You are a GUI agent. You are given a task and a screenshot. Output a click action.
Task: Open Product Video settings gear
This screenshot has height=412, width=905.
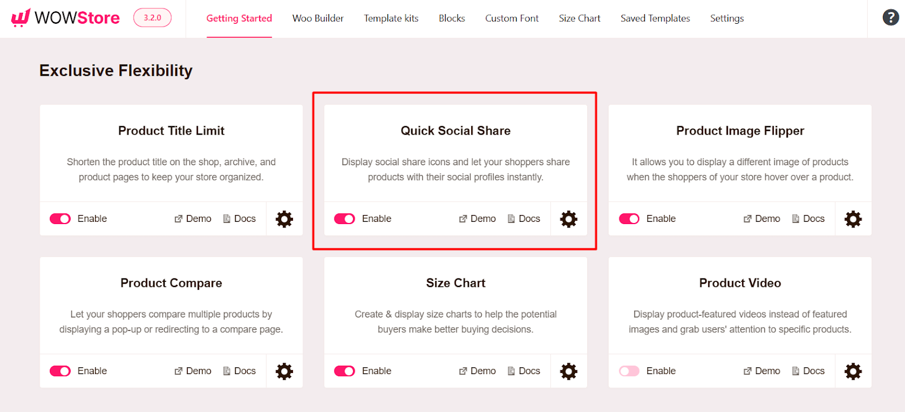[x=853, y=371]
